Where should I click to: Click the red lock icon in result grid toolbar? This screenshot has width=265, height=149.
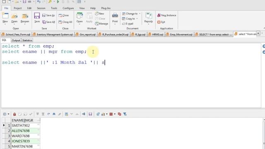[x=14, y=114]
